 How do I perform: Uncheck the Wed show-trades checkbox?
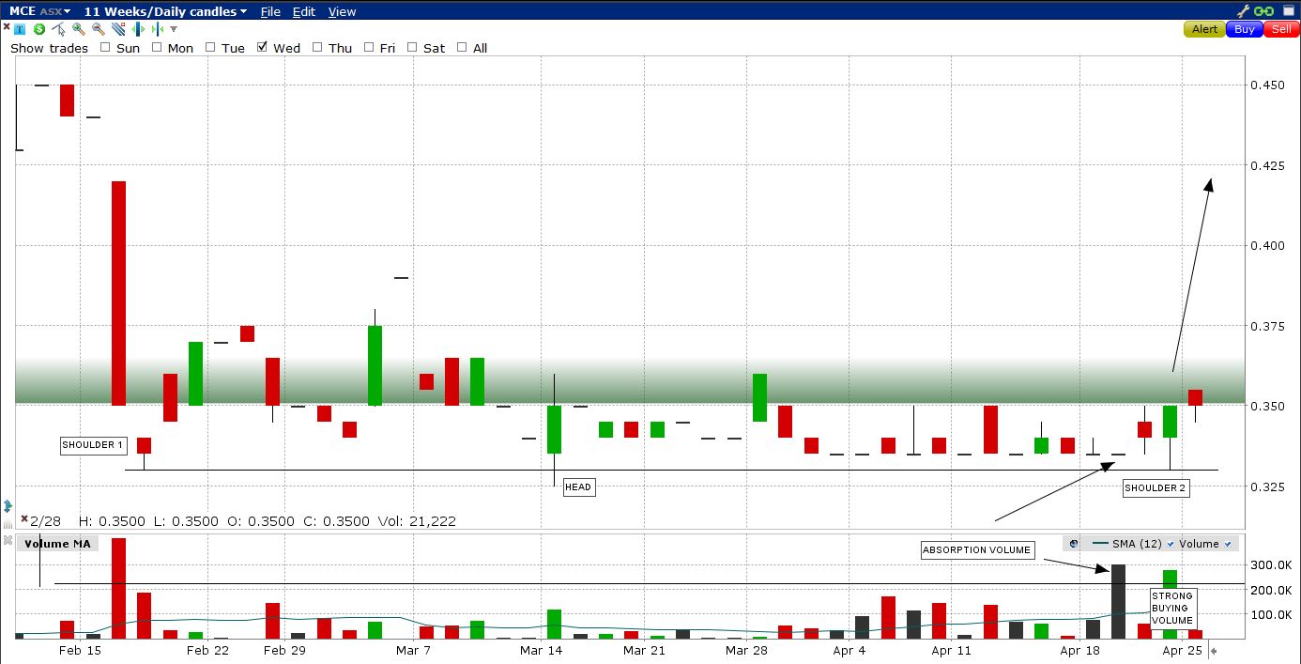[262, 47]
